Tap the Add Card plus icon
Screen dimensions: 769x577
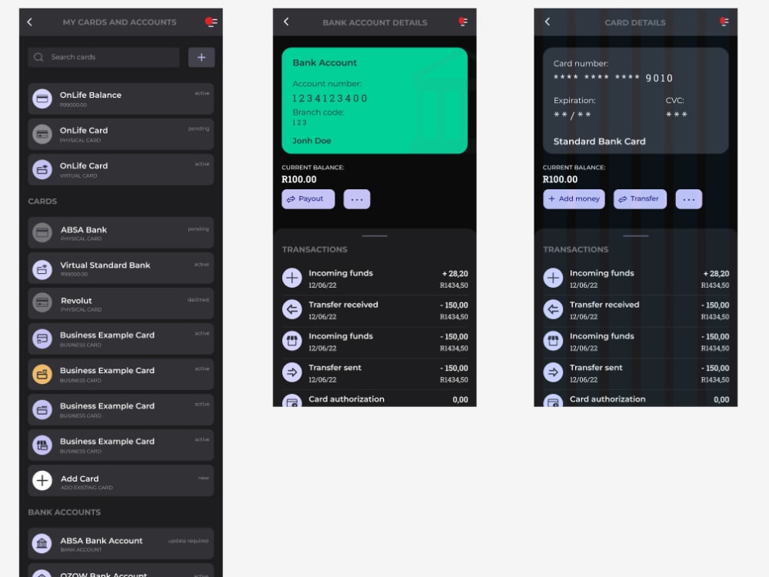[42, 480]
